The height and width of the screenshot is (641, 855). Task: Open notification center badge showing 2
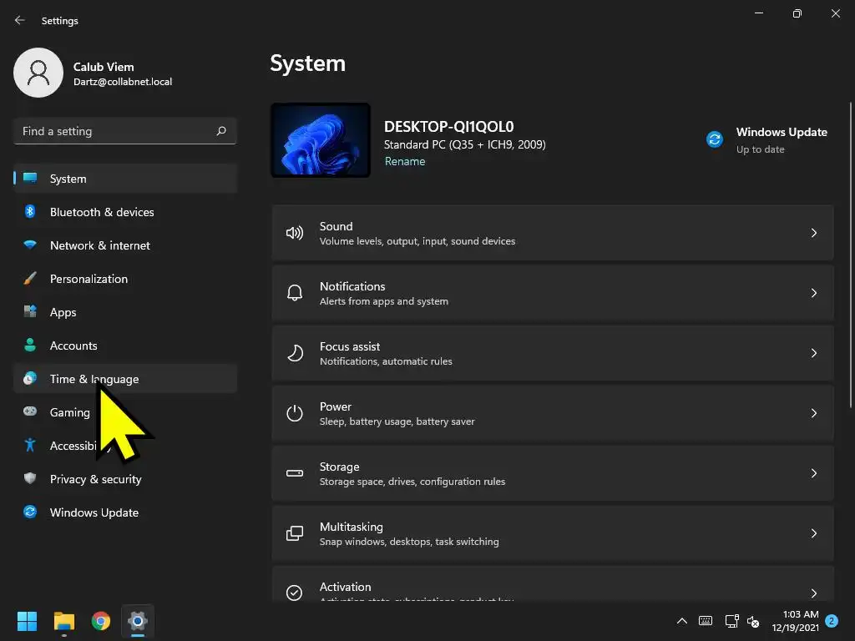[832, 621]
